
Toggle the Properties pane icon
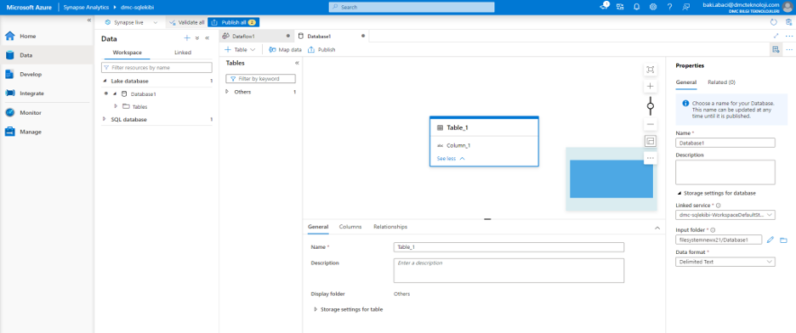pyautogui.click(x=776, y=49)
